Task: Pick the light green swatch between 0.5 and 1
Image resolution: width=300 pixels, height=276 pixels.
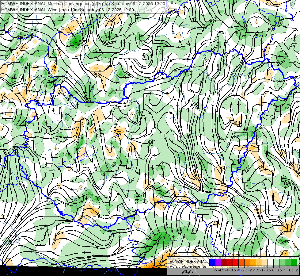Action: click(x=282, y=263)
